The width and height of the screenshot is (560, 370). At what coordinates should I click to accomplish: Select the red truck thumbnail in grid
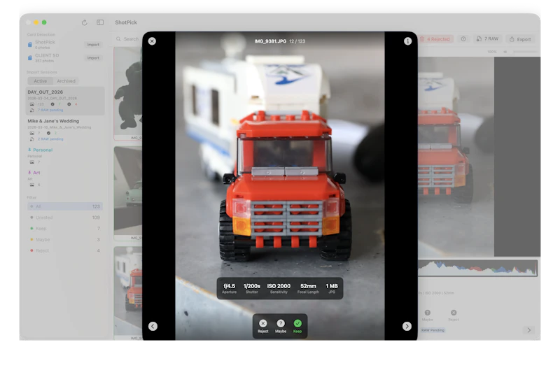[x=128, y=292]
